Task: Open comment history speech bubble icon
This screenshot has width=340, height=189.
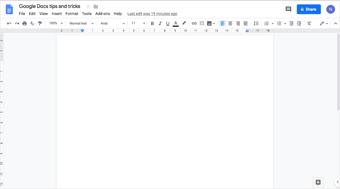Action: (288, 9)
